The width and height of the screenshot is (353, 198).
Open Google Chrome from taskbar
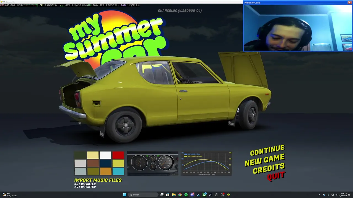pyautogui.click(x=180, y=195)
